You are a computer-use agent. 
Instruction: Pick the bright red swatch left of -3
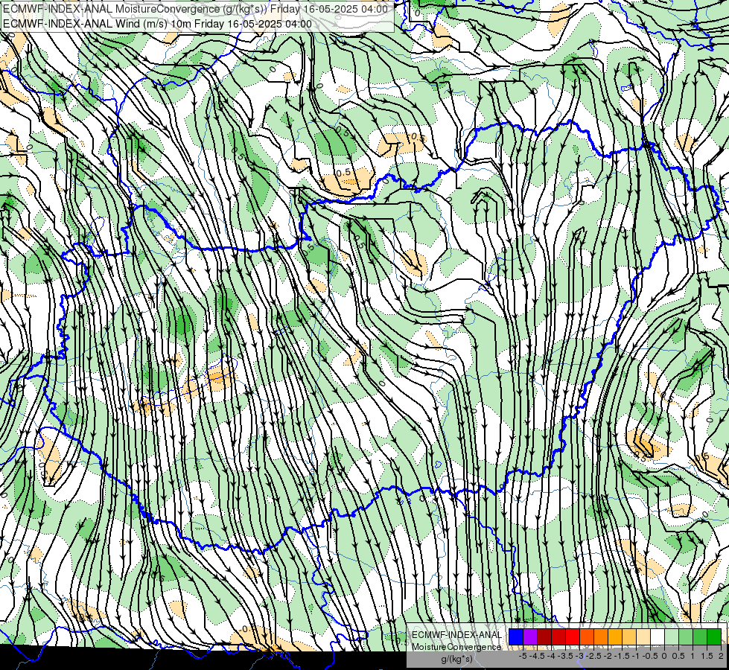573,636
